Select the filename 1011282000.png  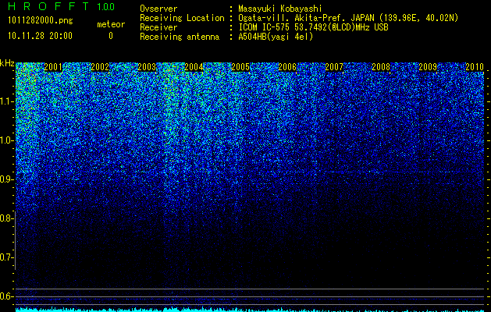[41, 21]
